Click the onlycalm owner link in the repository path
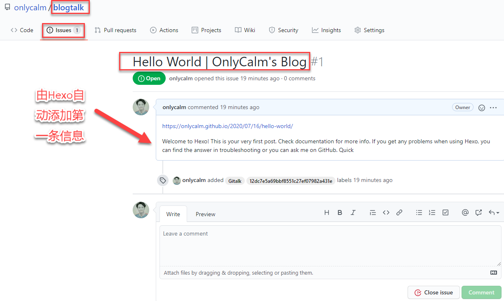504x301 pixels. coord(30,7)
